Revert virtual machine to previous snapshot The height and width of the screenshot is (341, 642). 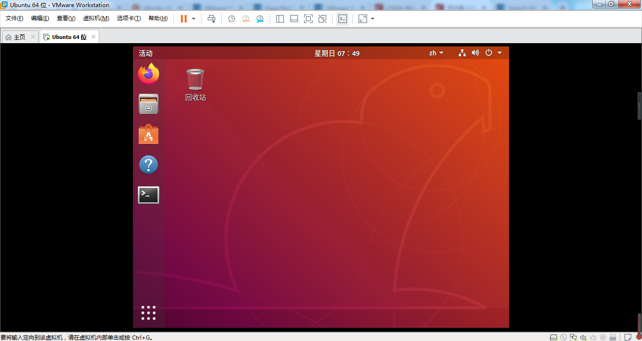click(245, 19)
